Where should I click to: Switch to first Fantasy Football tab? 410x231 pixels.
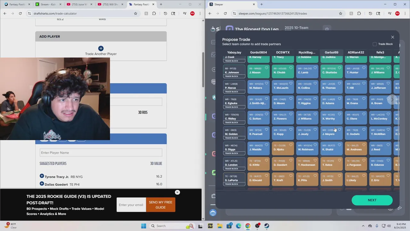[x=17, y=4]
